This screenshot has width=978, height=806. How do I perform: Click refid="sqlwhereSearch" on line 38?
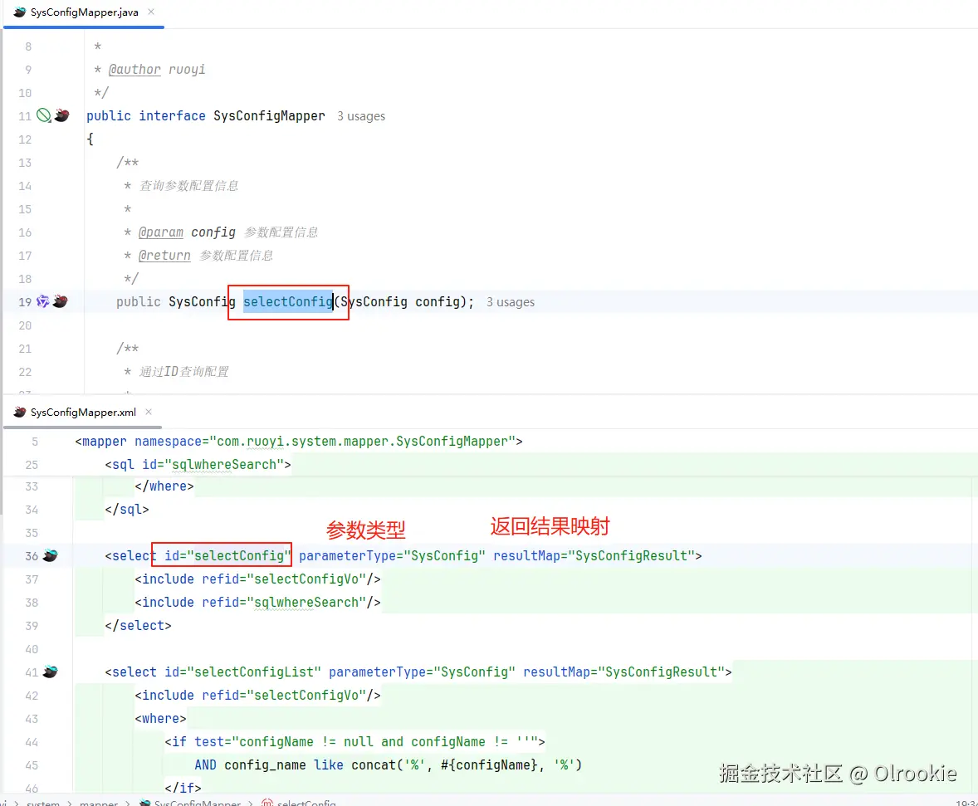284,602
